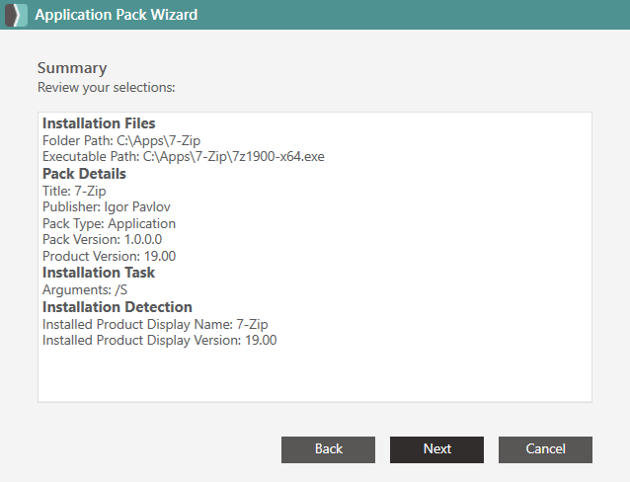Click the Summary page heading
This screenshot has height=482, width=630.
click(72, 68)
